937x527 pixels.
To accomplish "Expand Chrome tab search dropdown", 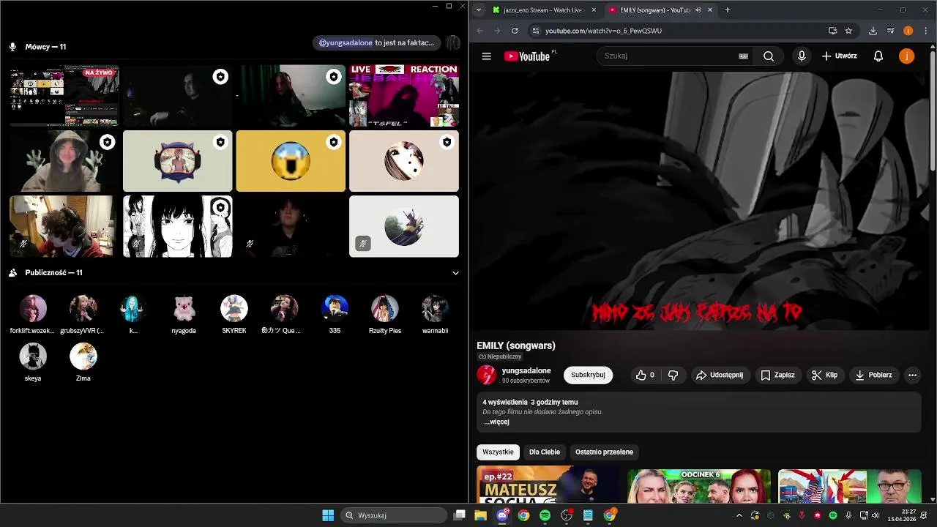I will [x=479, y=10].
